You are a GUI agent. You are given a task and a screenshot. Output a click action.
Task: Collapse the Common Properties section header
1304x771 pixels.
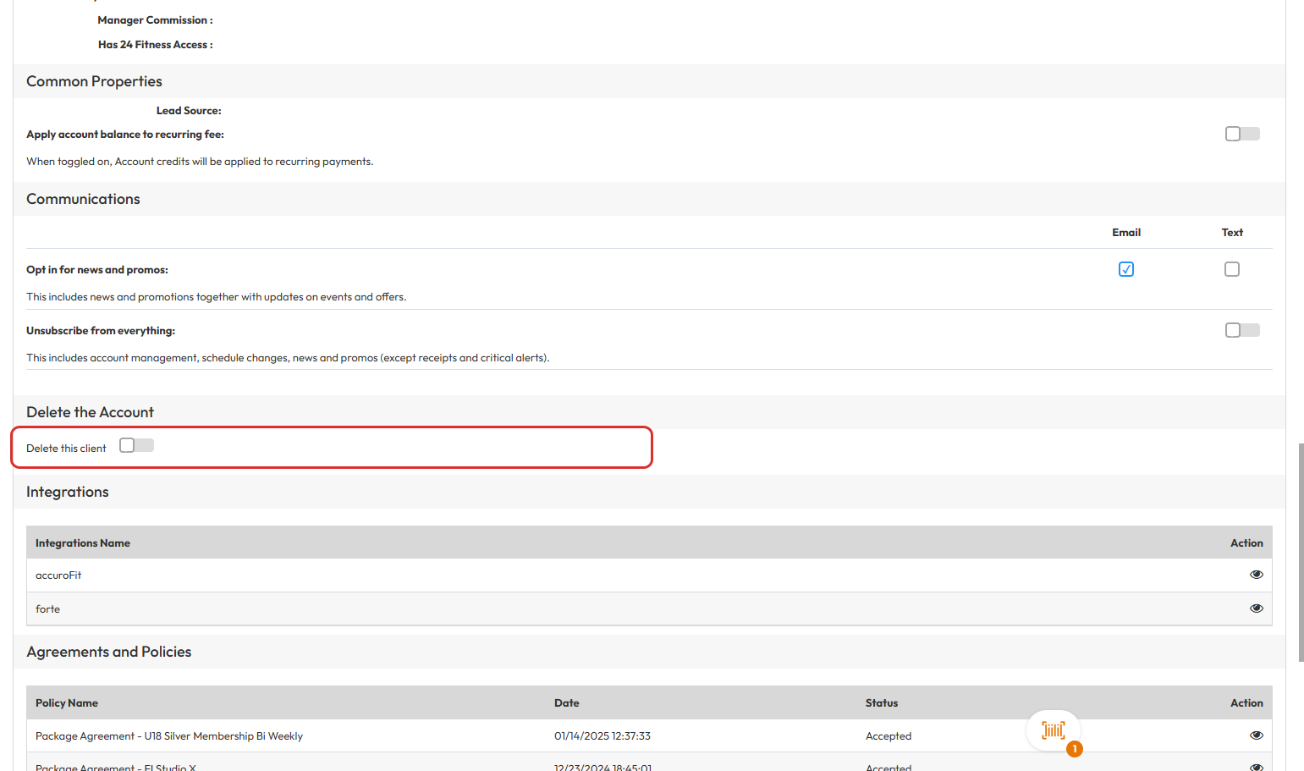point(94,81)
